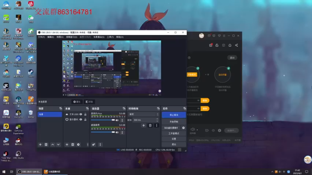Mute the 麦克风/Aux audio channel
The image size is (312, 175).
pos(117,120)
